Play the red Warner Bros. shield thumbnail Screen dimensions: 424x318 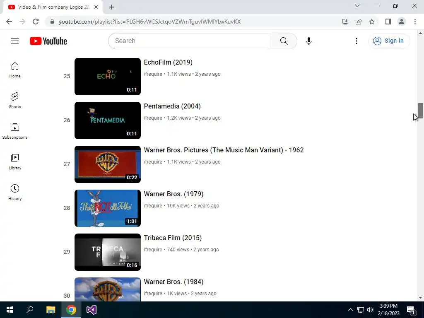(108, 164)
